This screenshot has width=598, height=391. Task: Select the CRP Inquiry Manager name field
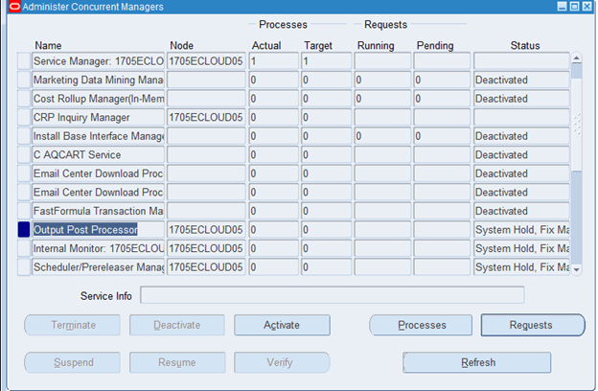[98, 118]
